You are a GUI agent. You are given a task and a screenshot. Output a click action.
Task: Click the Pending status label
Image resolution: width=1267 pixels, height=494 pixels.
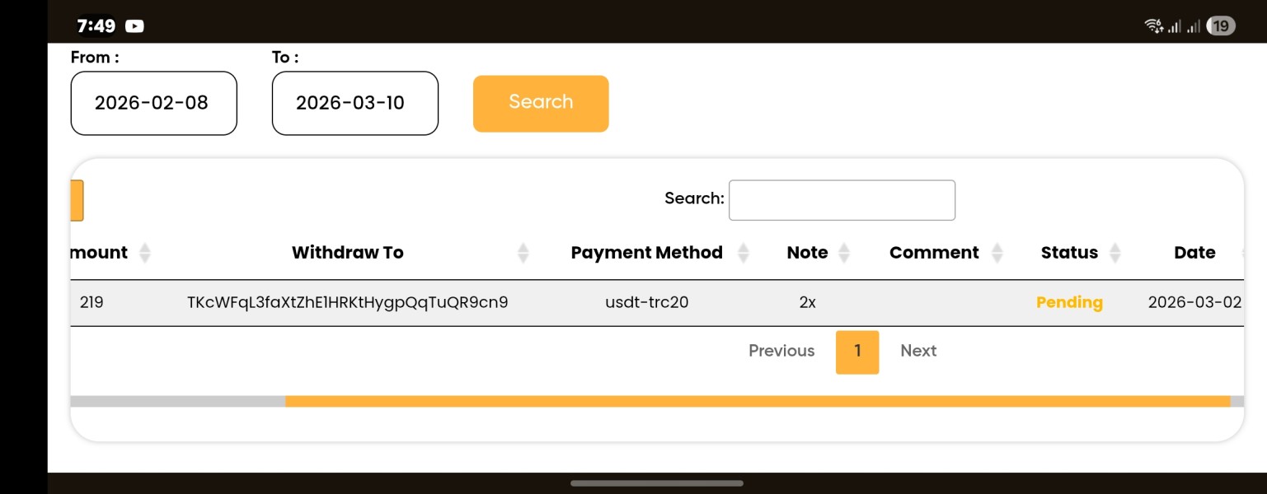tap(1069, 302)
